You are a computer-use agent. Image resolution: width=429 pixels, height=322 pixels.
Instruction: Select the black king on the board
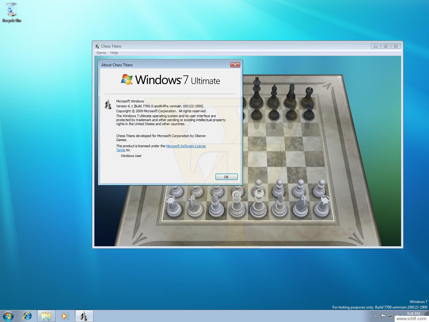[256, 92]
